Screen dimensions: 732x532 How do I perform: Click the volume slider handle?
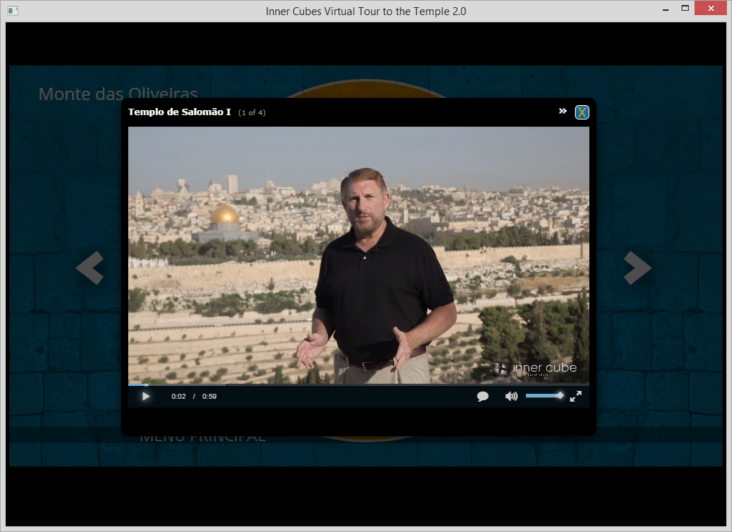click(x=560, y=395)
